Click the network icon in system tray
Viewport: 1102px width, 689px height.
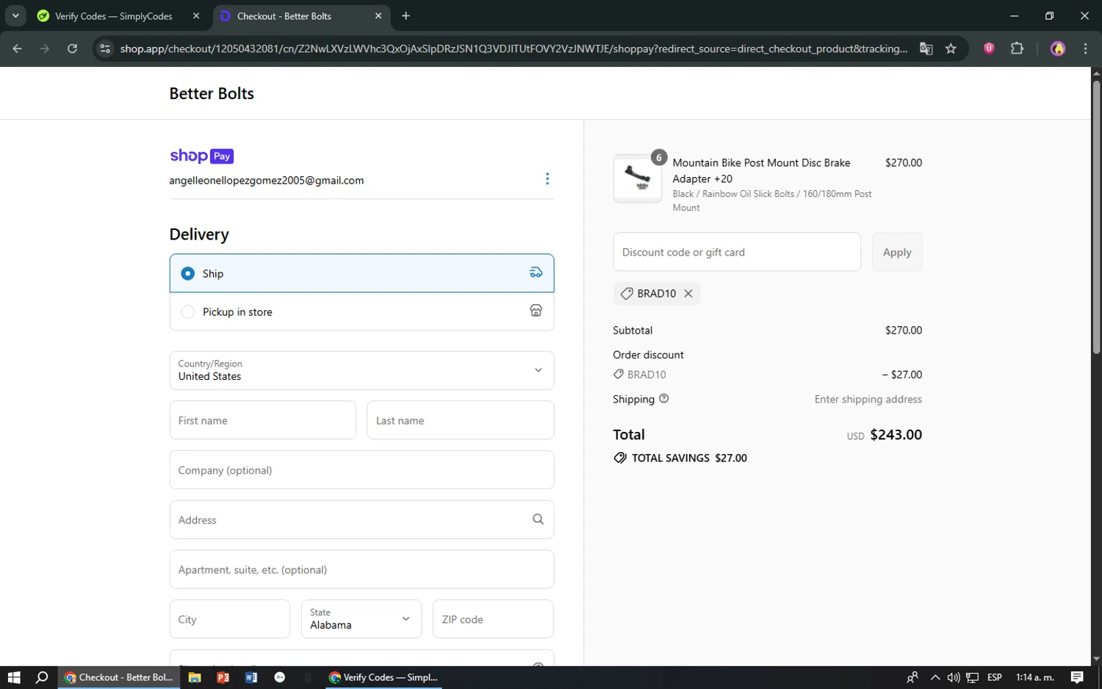(x=973, y=677)
